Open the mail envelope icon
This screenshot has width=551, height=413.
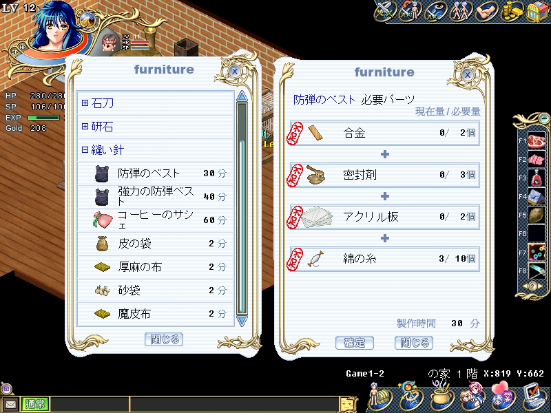(11, 405)
